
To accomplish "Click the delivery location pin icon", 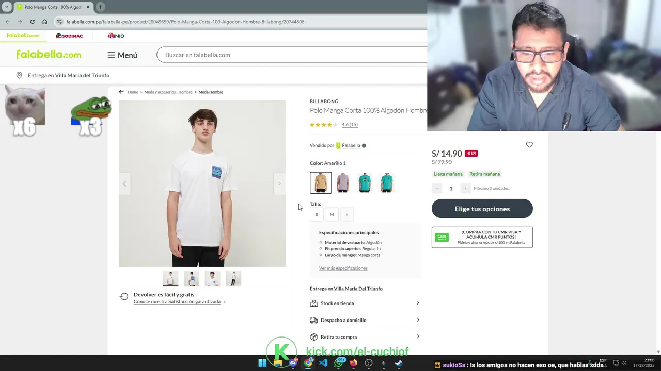I will (x=19, y=75).
